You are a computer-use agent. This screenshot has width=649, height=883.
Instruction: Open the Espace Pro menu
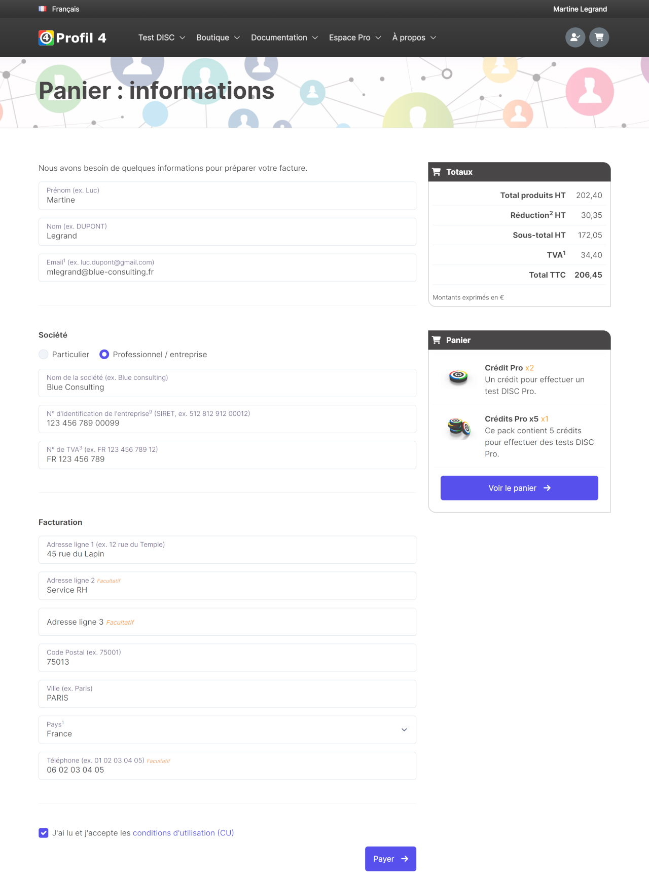coord(355,37)
